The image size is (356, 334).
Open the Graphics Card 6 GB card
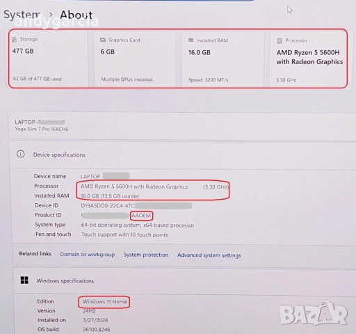click(x=135, y=59)
